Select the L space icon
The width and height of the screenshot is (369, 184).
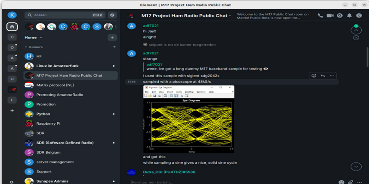point(12,100)
